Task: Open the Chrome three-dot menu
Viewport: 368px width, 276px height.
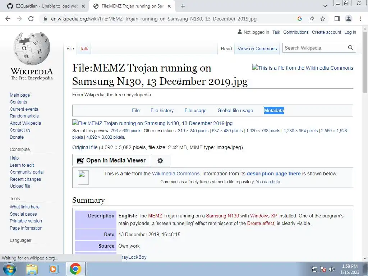Action: click(360, 19)
